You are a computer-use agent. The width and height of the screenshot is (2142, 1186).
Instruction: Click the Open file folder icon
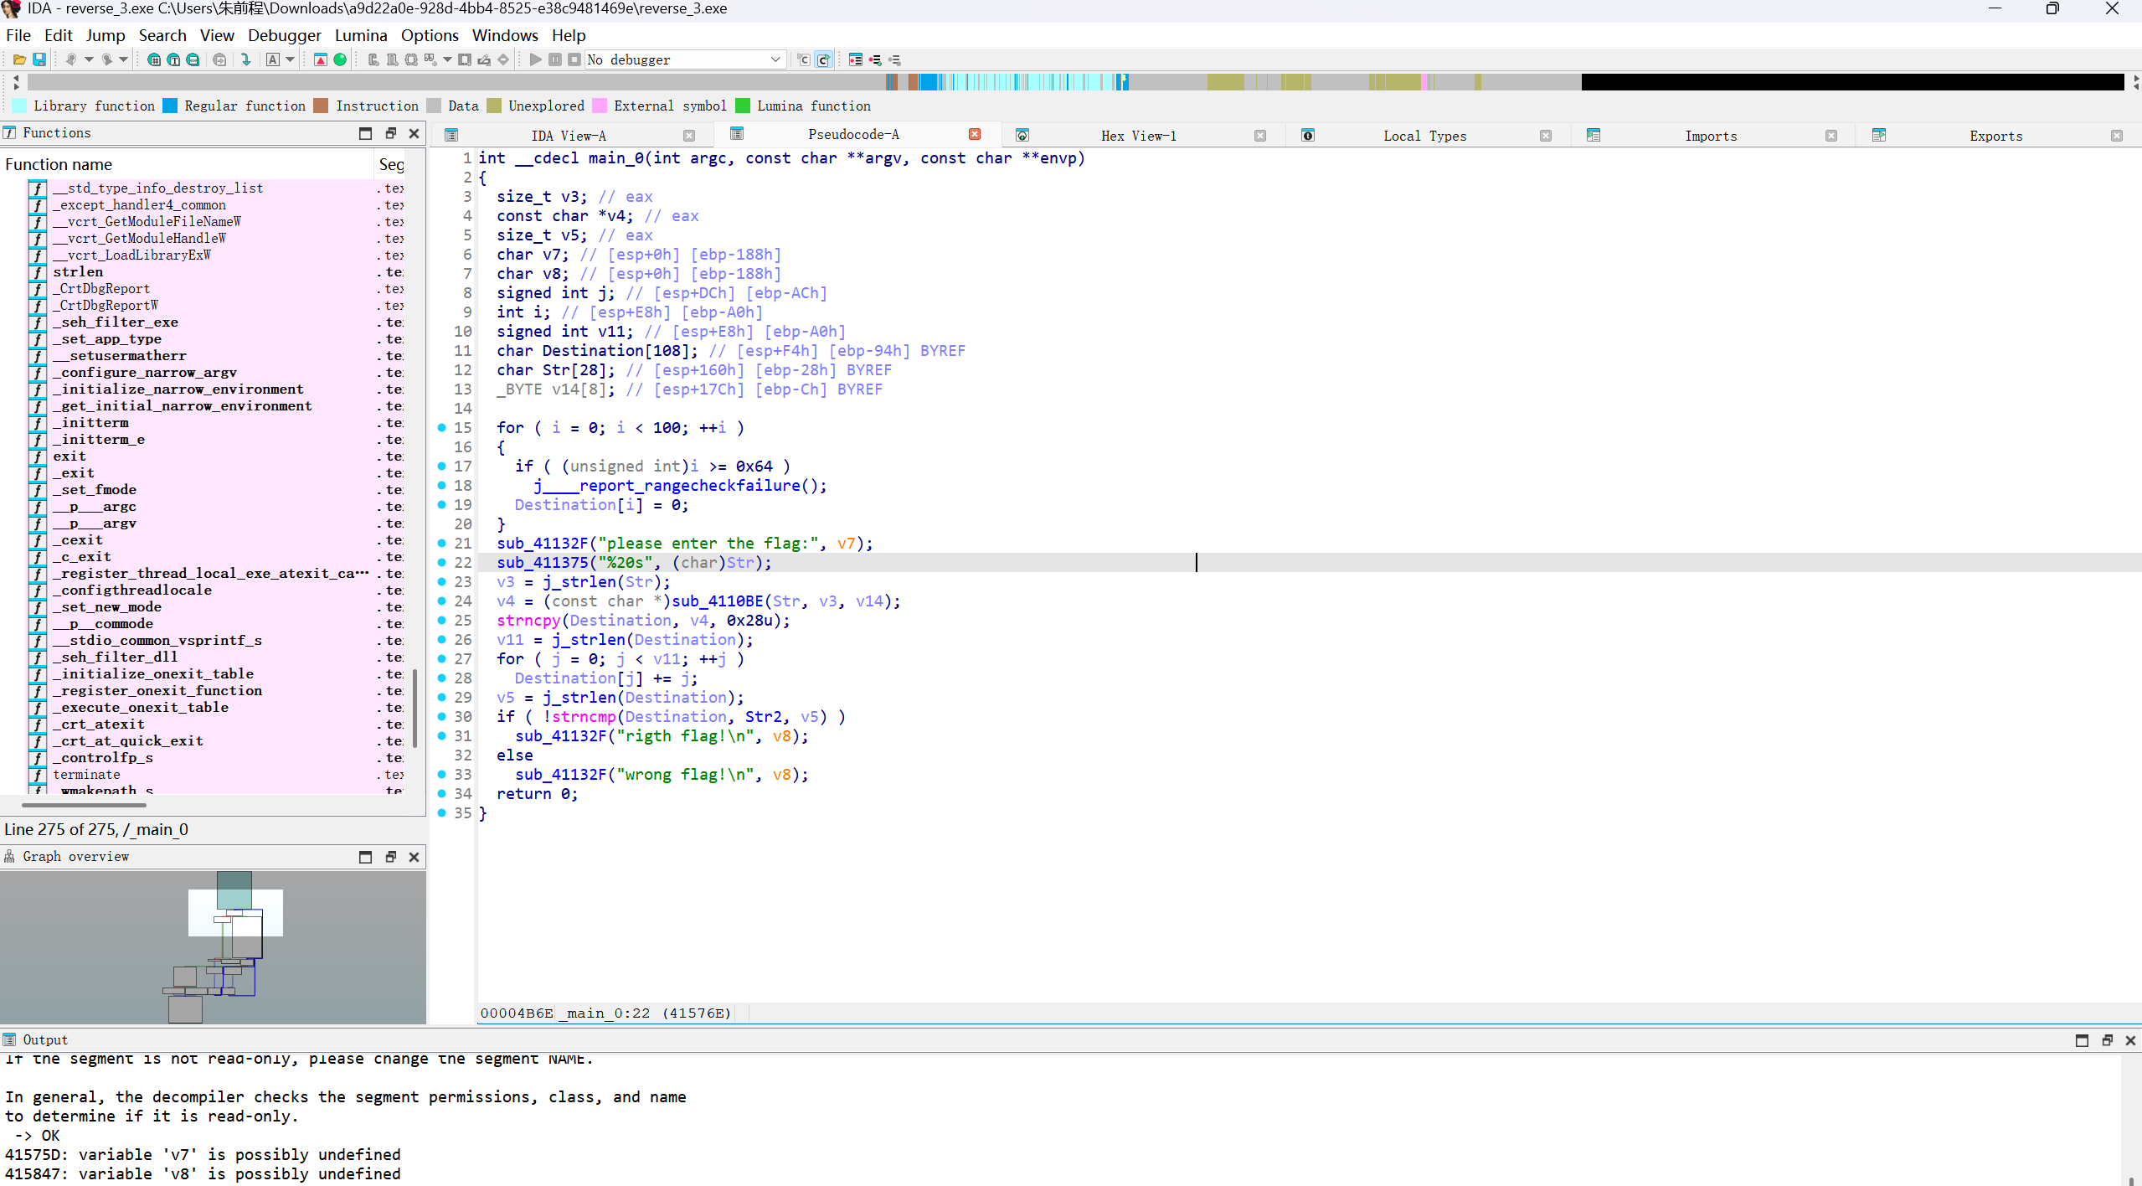point(18,59)
